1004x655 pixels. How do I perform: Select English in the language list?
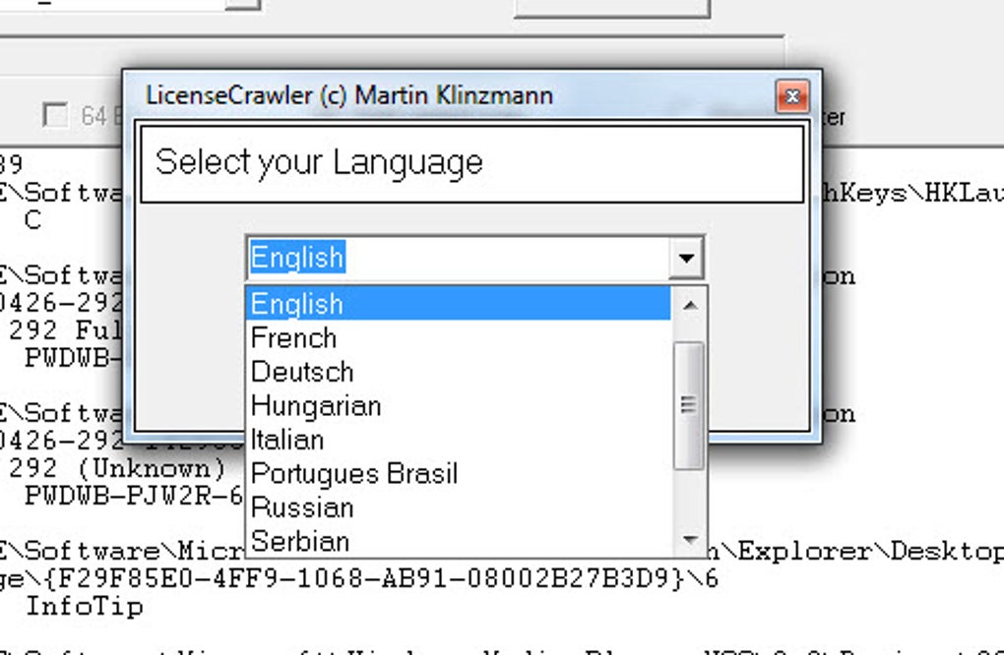pyautogui.click(x=459, y=303)
